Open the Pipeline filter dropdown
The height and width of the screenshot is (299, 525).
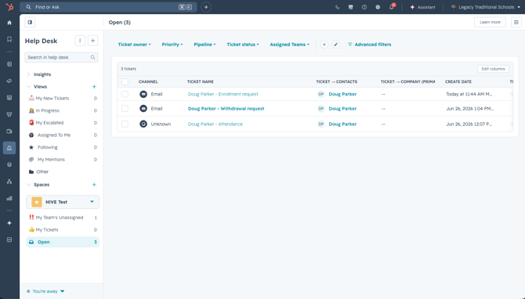pos(205,45)
